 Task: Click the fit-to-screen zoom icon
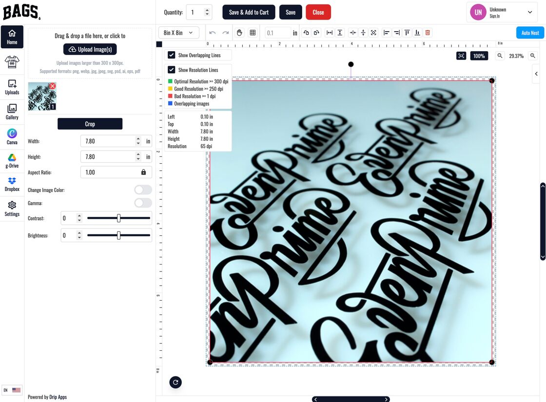tap(461, 56)
